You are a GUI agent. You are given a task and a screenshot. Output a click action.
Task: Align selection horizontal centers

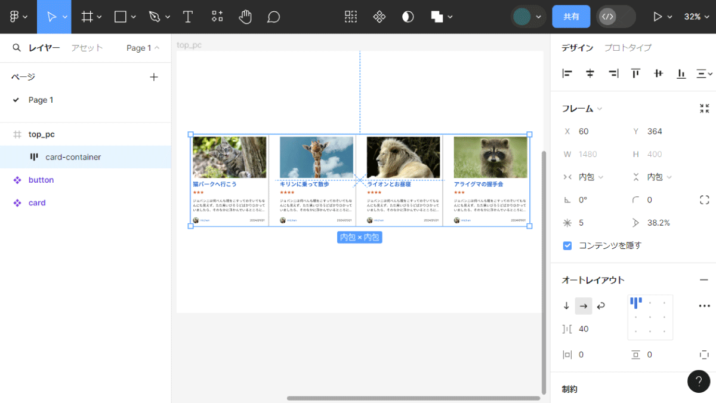tap(590, 73)
